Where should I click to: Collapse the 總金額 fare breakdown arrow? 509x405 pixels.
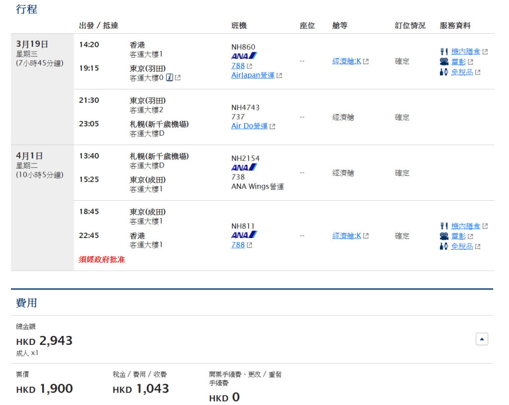click(x=482, y=339)
